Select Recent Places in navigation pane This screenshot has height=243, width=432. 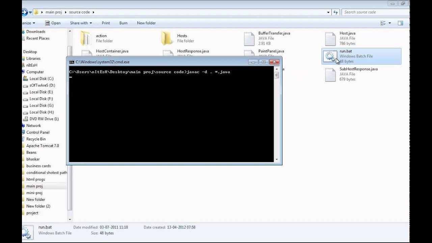click(x=38, y=38)
